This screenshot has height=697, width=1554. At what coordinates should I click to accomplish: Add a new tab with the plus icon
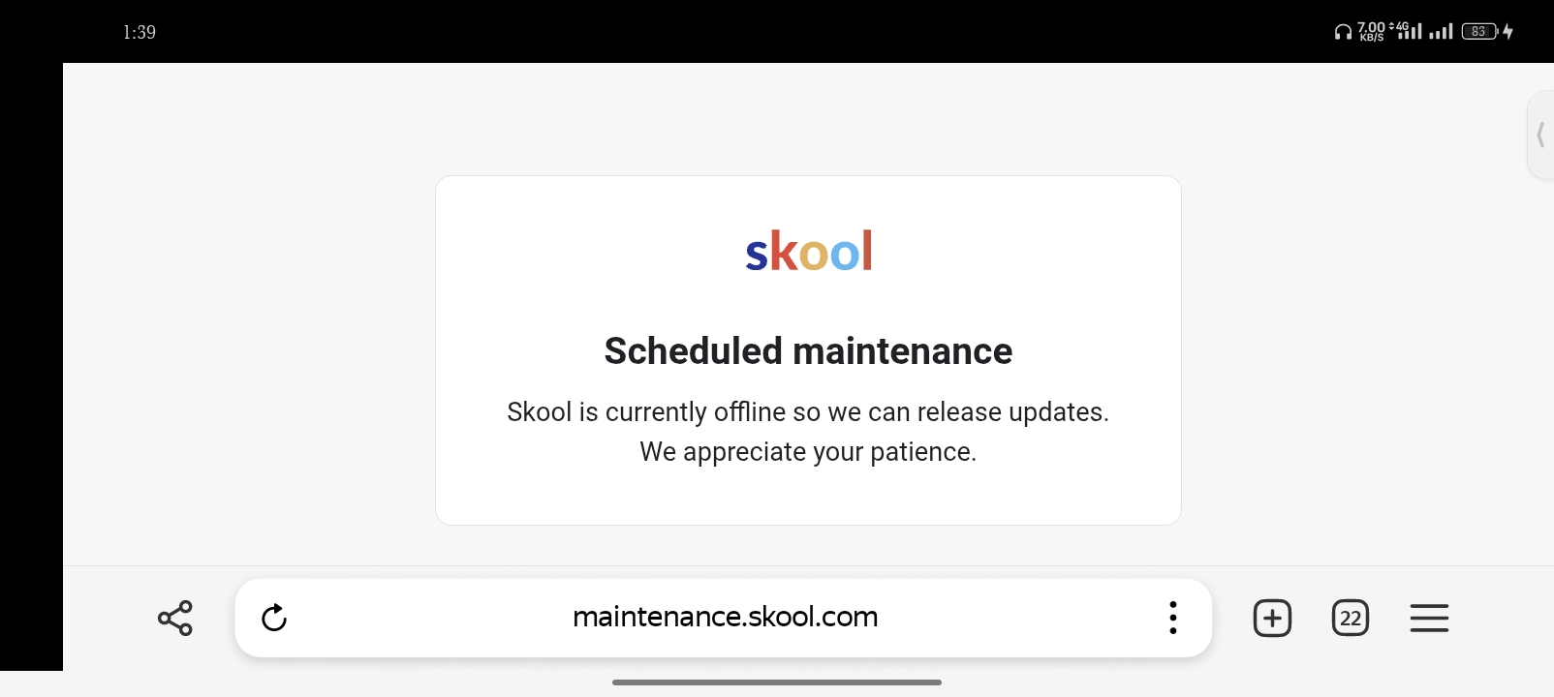click(x=1272, y=618)
